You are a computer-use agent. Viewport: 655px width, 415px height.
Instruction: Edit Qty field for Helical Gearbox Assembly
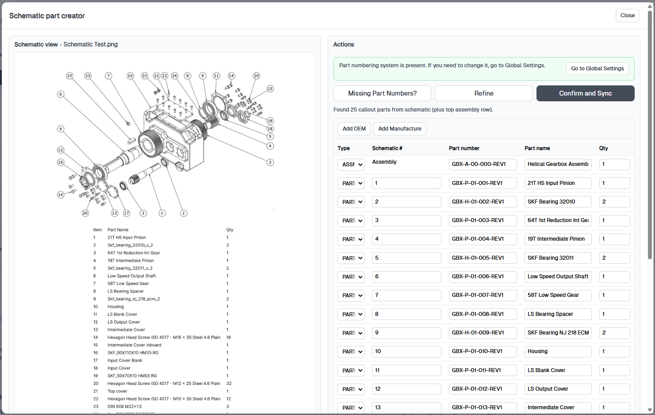pos(614,164)
